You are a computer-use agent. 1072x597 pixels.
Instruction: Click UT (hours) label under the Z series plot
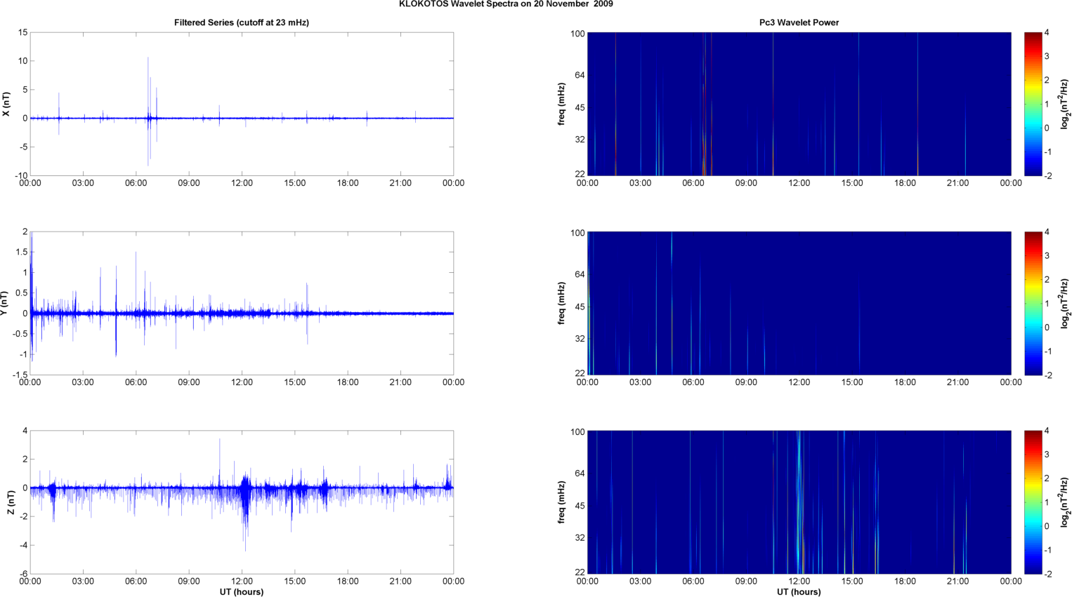tap(241, 592)
